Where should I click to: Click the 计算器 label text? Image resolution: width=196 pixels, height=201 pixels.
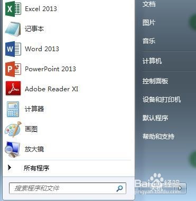tap(34, 109)
